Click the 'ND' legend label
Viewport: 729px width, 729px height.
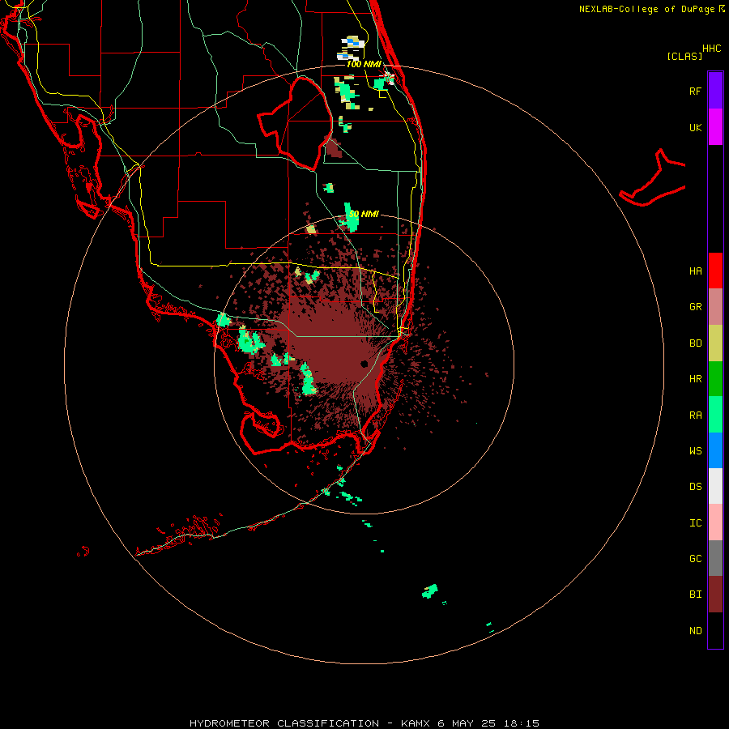click(x=695, y=630)
